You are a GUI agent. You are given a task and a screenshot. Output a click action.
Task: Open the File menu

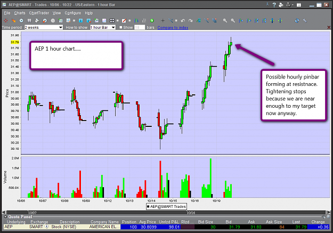(7, 13)
